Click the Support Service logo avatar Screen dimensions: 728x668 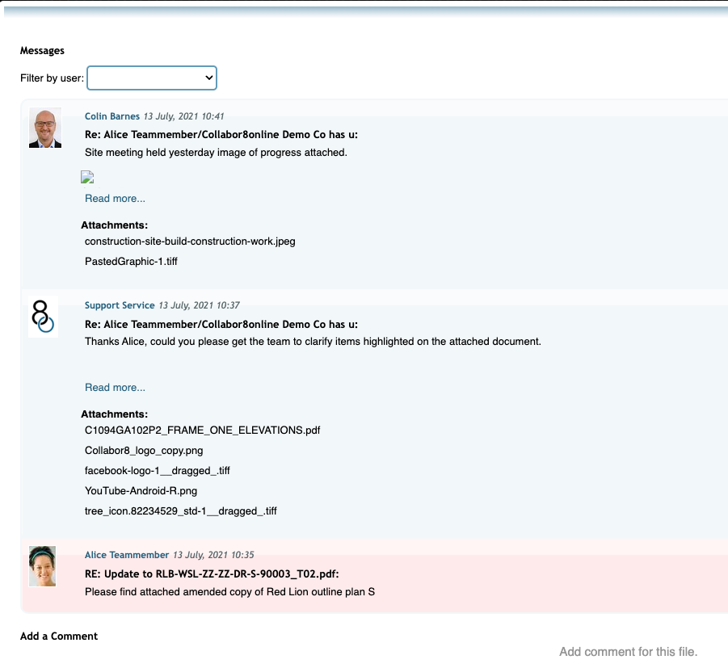click(x=43, y=316)
